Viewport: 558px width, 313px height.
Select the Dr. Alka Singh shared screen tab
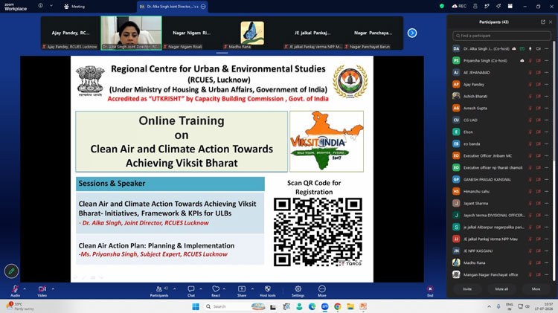[x=173, y=7]
